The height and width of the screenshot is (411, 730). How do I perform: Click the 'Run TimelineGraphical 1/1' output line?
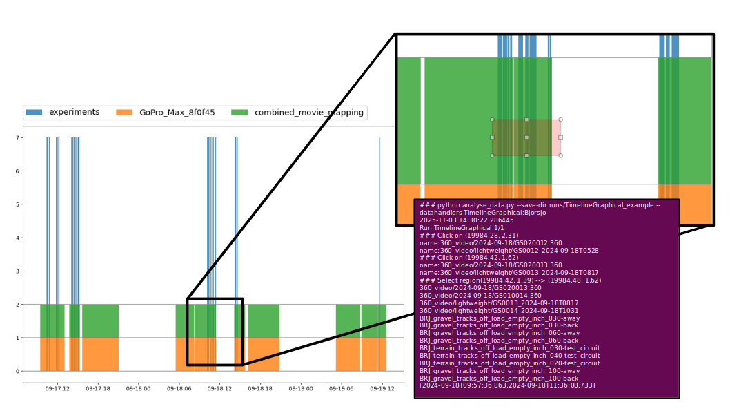coord(462,228)
